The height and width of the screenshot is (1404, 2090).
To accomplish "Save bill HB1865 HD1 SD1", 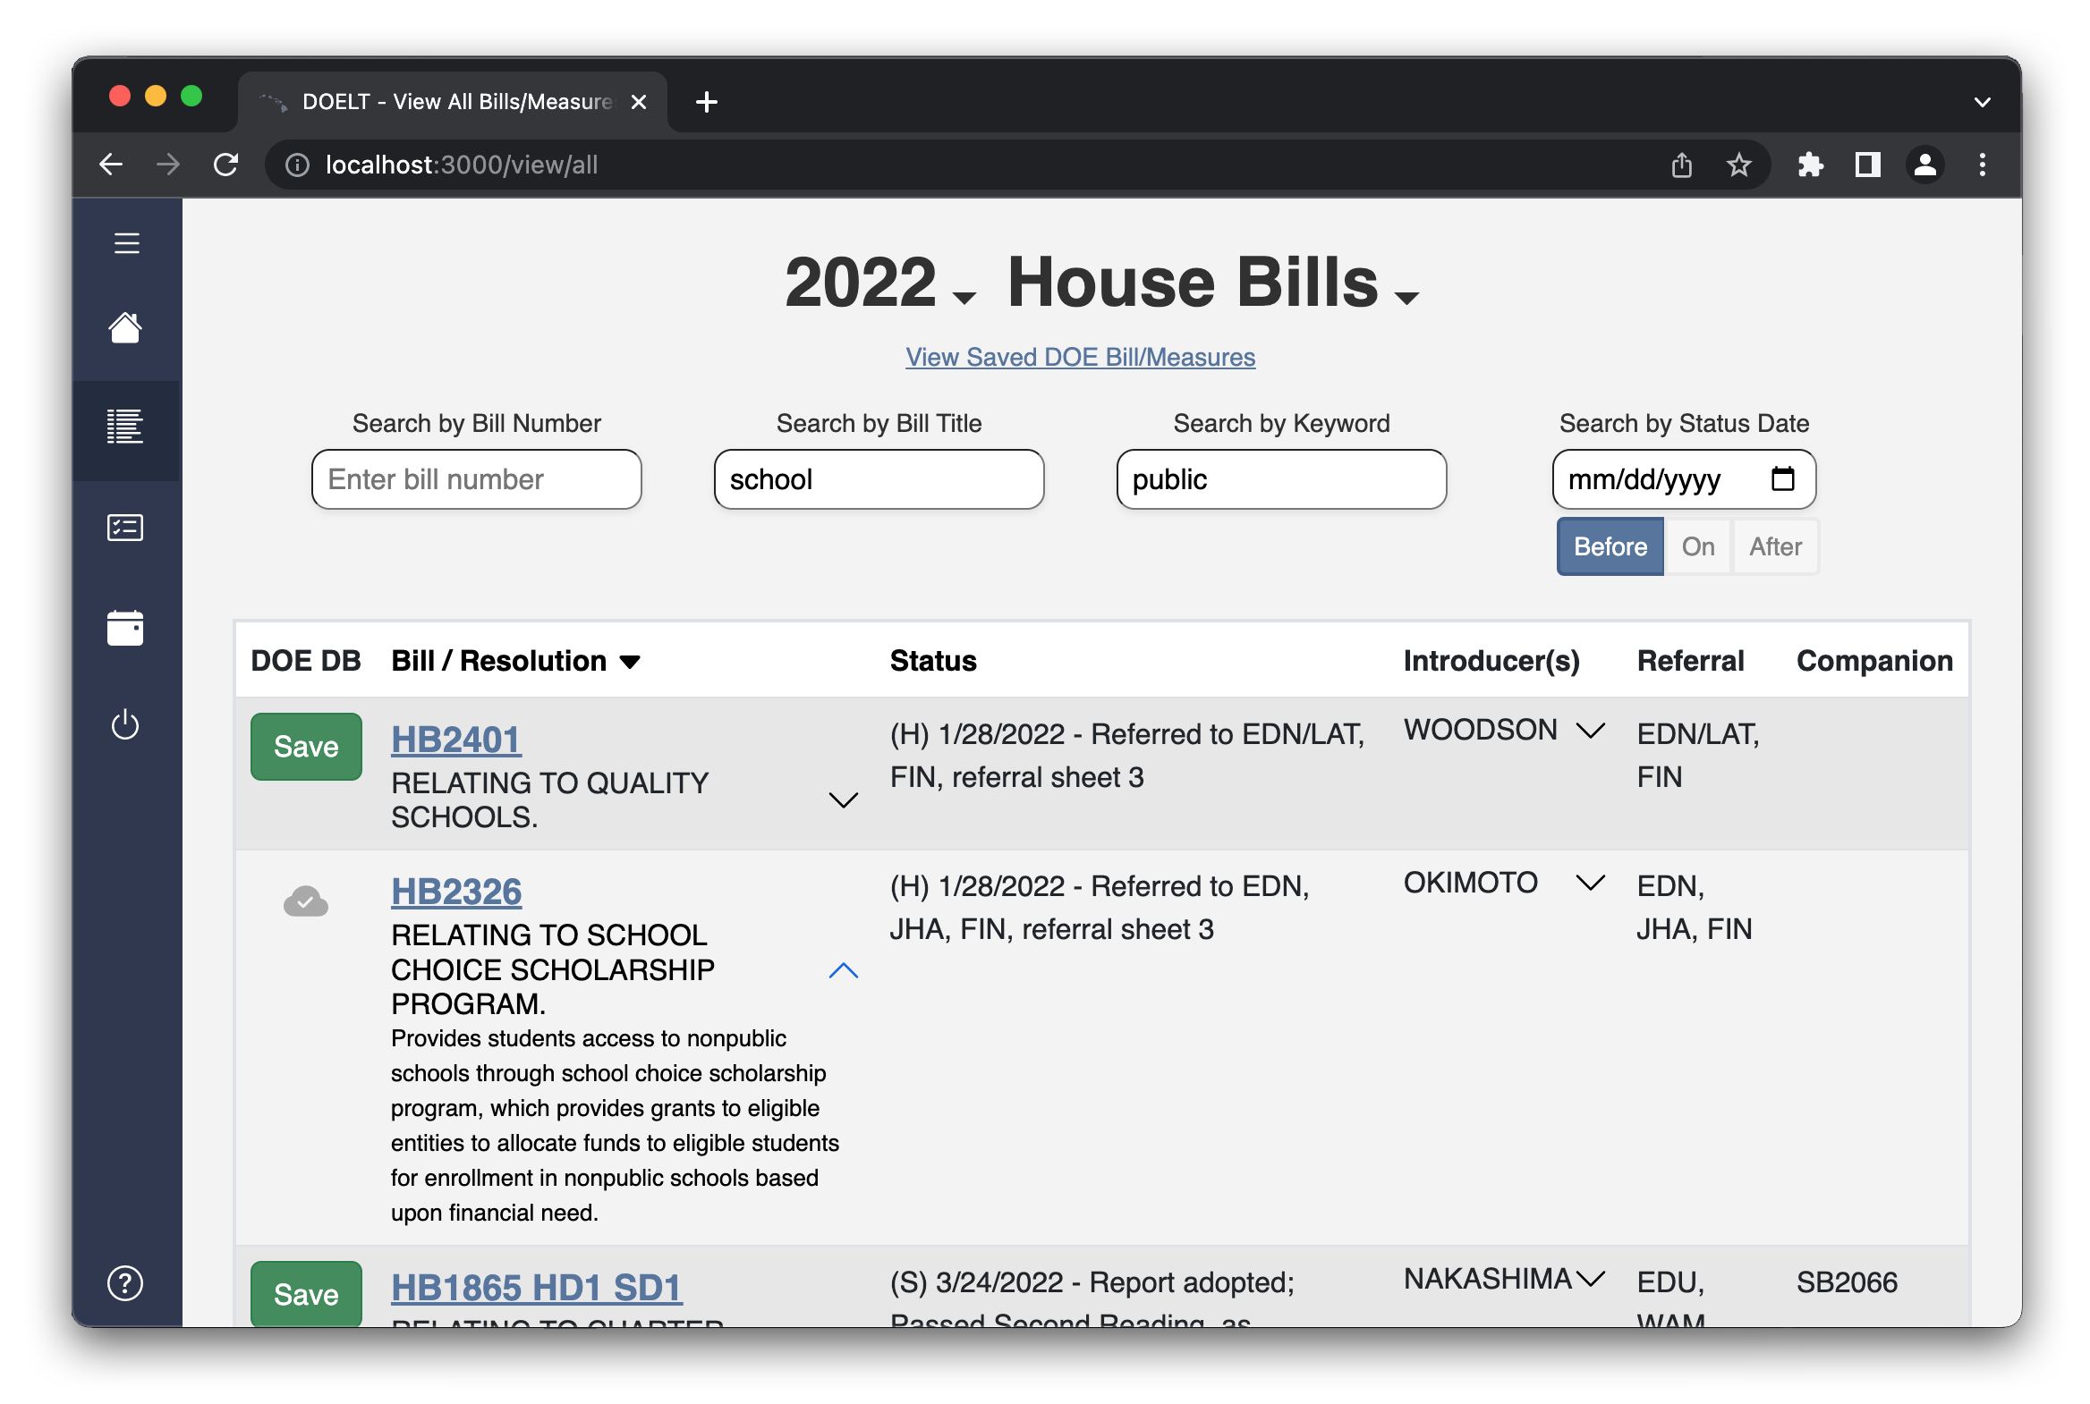I will coord(306,1294).
